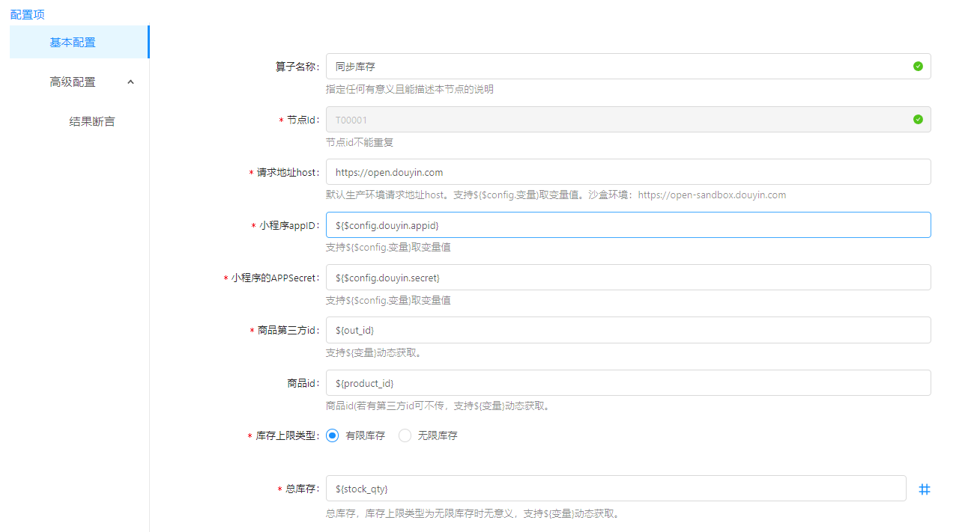Collapse the 高级配置 menu chevron
Screen dimensions: 977x532
tap(130, 82)
